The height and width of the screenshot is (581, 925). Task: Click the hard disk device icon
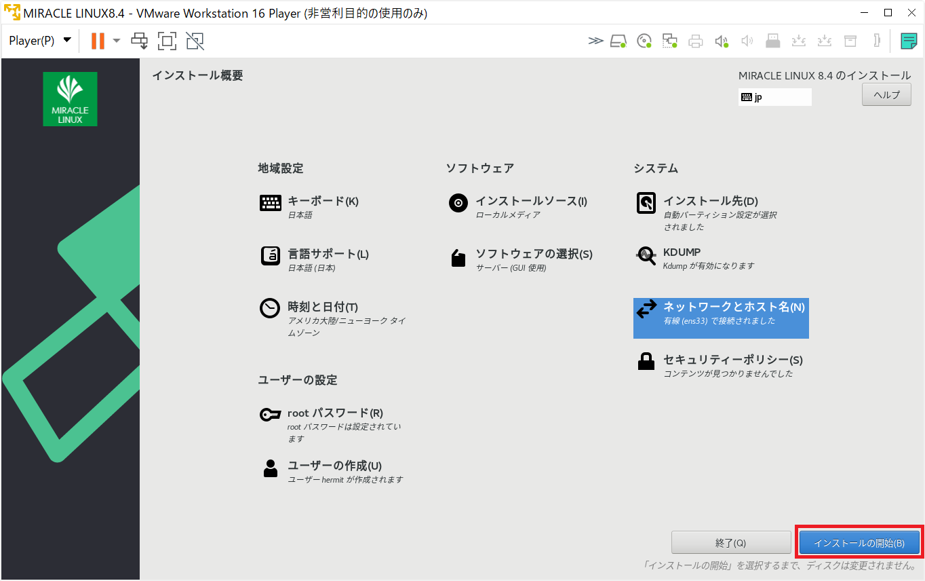618,41
